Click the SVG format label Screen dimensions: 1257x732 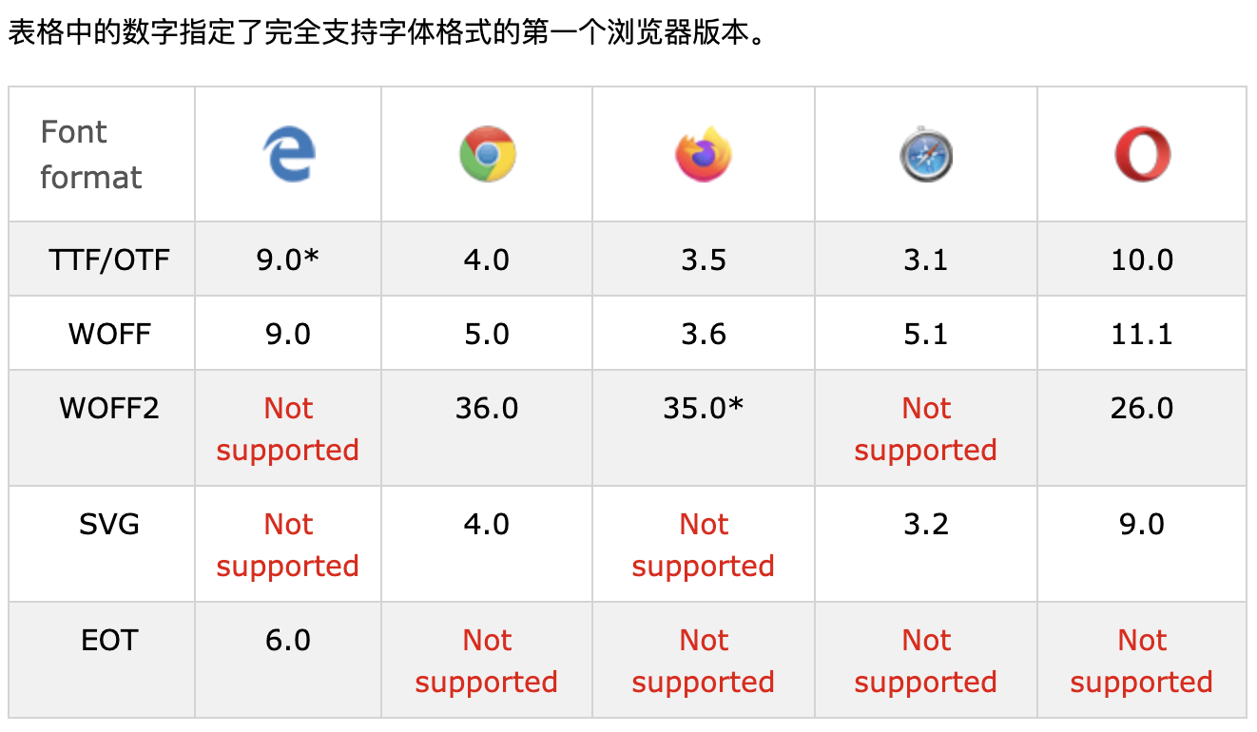coord(109,524)
